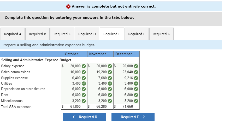
Task: Click the Sales commissions row label
Action: click(x=15, y=72)
